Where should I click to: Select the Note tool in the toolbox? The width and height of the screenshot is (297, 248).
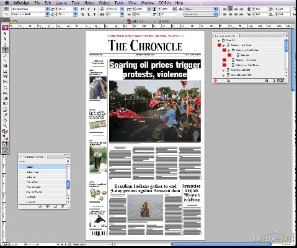5,109
